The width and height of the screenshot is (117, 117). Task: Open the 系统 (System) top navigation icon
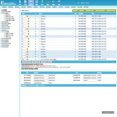pos(20,3)
